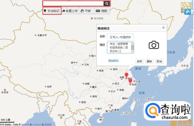Viewport: 194px width, 126px height.
Task: Click the 拉萨 city label
Action: [x=49, y=87]
